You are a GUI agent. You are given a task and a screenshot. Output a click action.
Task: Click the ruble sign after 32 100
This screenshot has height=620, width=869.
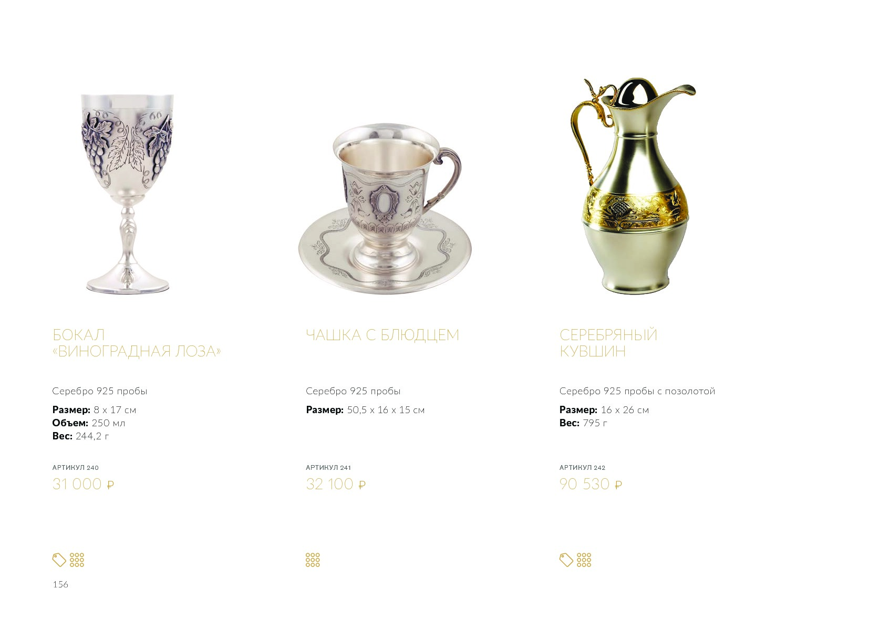tap(362, 485)
